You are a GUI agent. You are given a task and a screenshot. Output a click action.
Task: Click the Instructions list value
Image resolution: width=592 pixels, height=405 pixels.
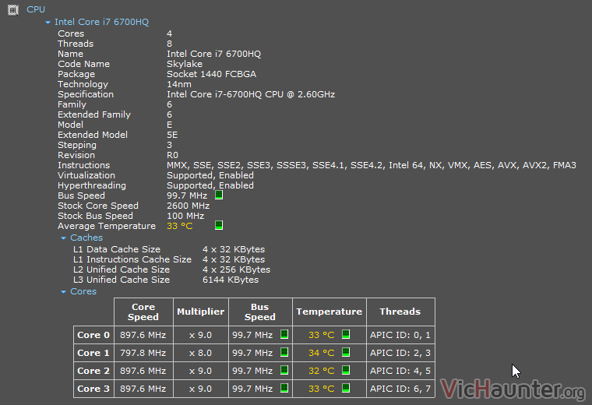372,165
